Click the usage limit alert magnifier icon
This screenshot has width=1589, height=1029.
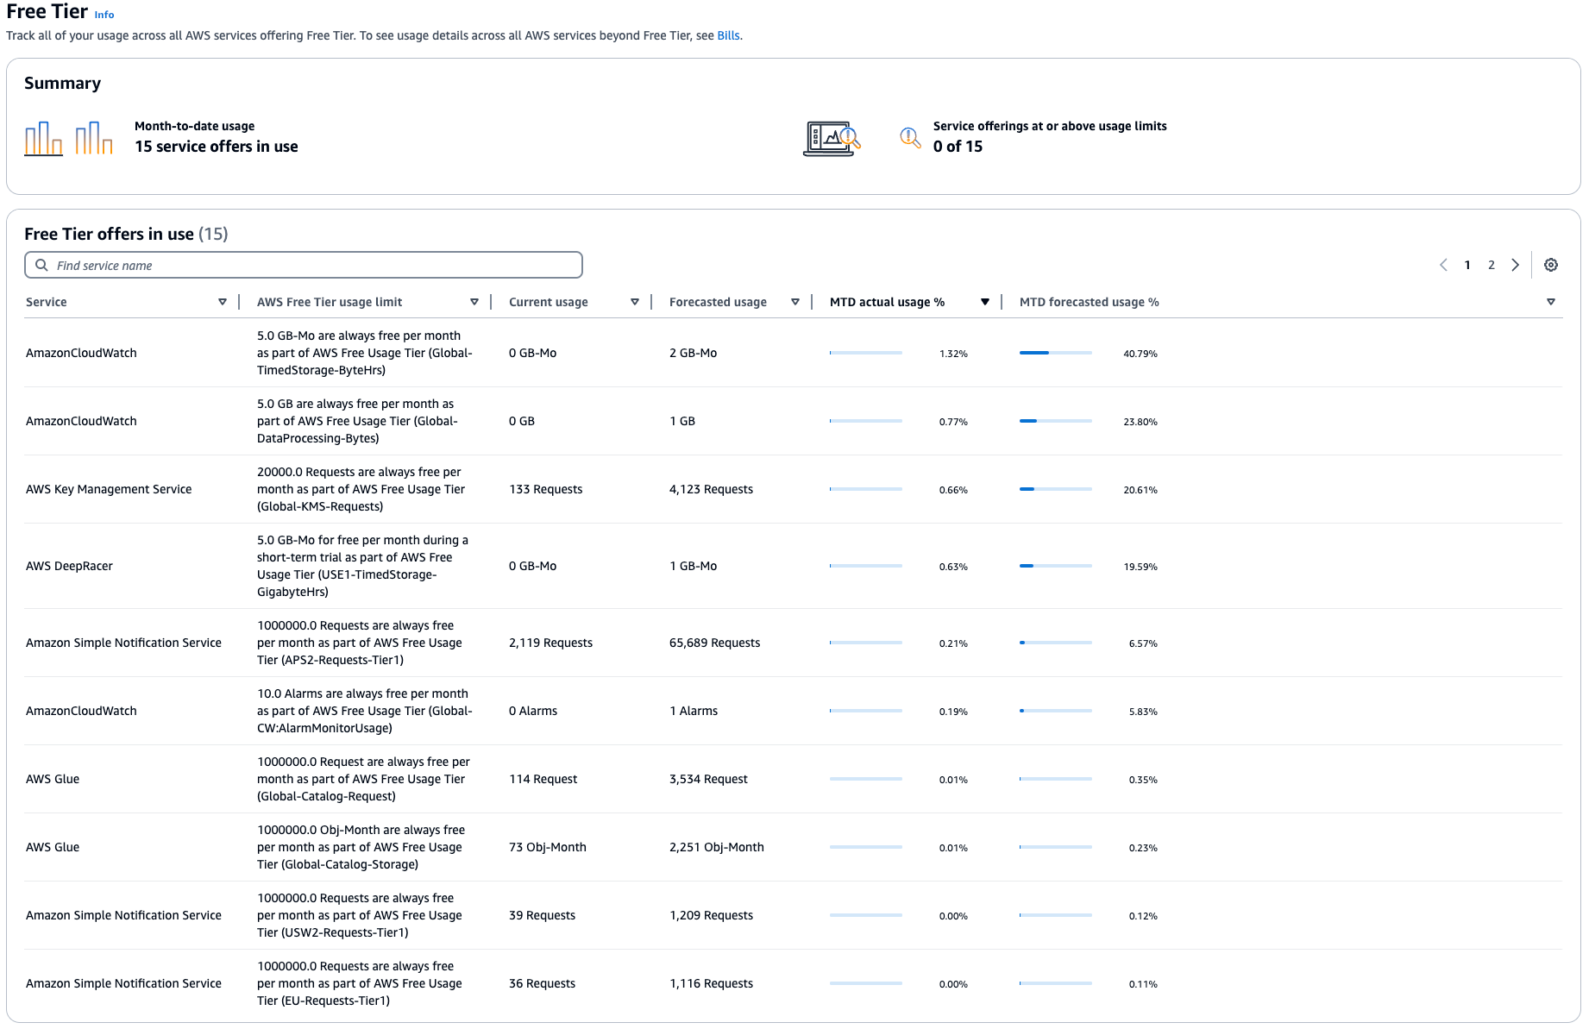coord(910,137)
